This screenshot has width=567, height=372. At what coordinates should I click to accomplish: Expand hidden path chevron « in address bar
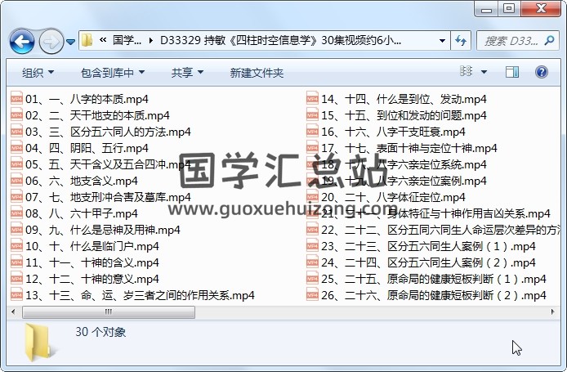103,40
